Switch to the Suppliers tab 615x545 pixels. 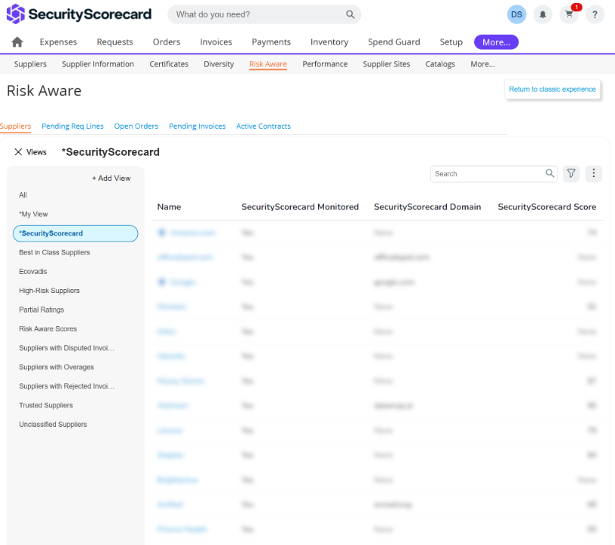[x=15, y=126]
